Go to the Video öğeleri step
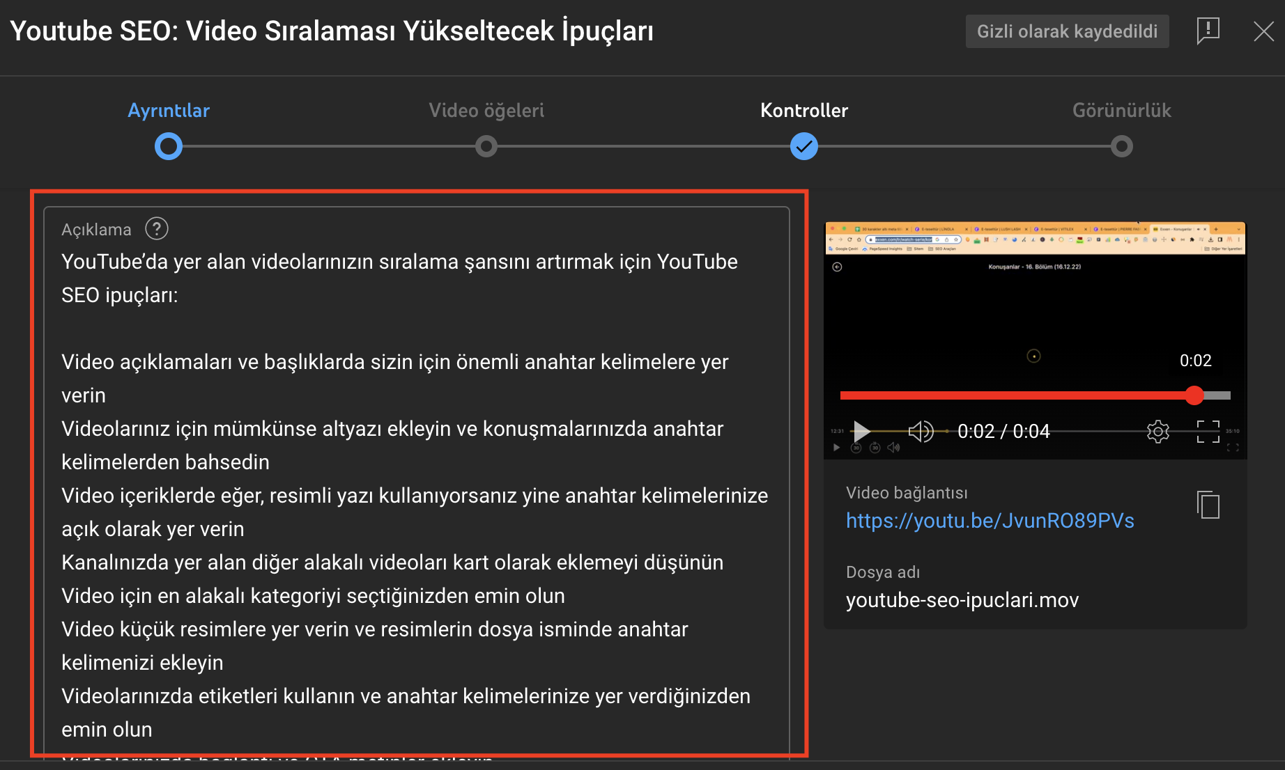This screenshot has height=770, width=1285. [486, 110]
